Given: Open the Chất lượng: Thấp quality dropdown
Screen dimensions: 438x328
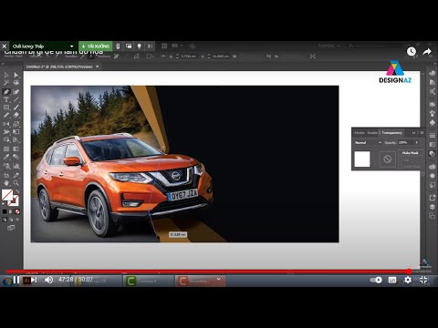Looking at the screenshot, I should (43, 46).
